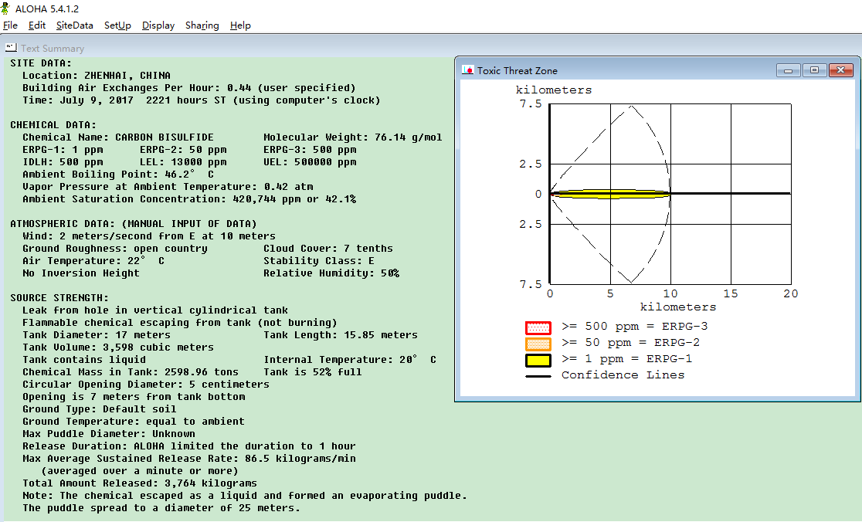Open the Display menu
This screenshot has width=862, height=522.
pyautogui.click(x=158, y=25)
